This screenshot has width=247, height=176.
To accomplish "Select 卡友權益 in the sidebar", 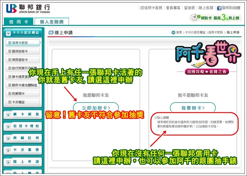I will pyautogui.click(x=23, y=102).
